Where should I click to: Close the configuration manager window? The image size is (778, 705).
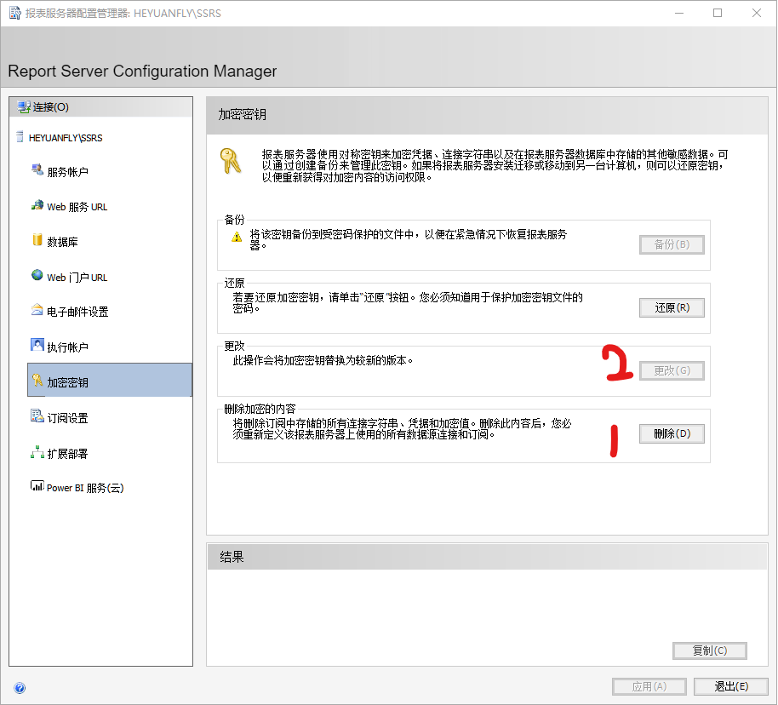click(x=756, y=13)
